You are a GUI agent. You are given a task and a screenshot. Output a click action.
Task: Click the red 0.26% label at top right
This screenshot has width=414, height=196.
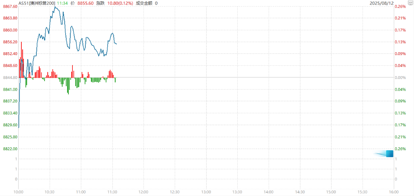400,6
